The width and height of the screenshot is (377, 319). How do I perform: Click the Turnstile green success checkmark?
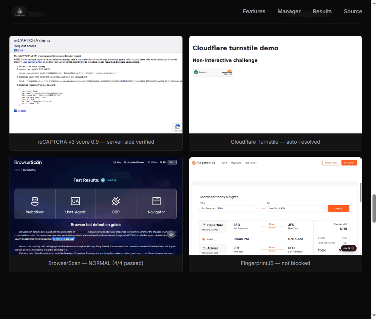196,72
